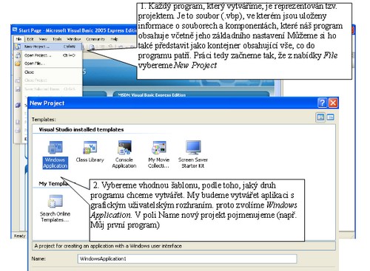Open the Community menu
The height and width of the screenshot is (271, 370).
(95, 39)
